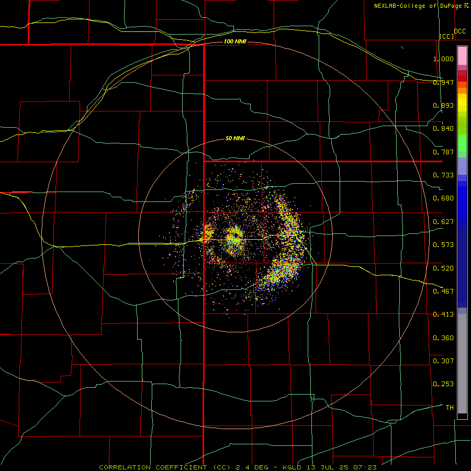Click the 1.000 scale value
Image resolution: width=471 pixels, height=471 pixels.
tap(443, 59)
